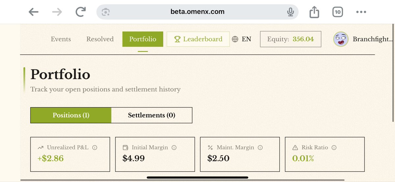
Task: Tap the page lens icon in address bar
Action: (106, 12)
